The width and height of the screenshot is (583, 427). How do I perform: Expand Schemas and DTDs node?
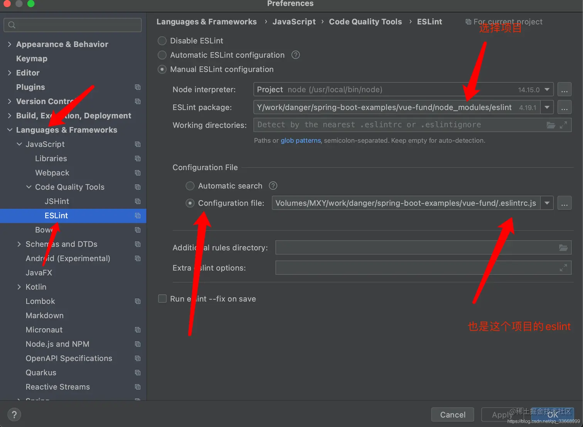coord(19,244)
